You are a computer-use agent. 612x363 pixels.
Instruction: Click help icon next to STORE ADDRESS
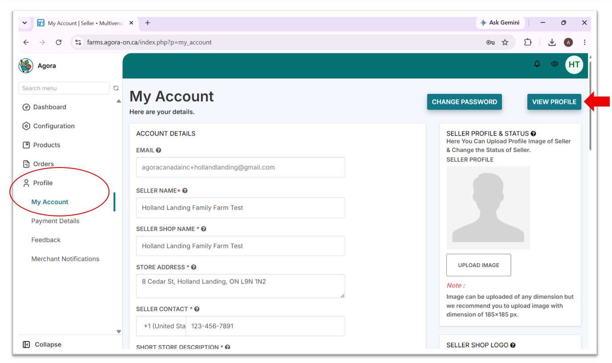194,267
